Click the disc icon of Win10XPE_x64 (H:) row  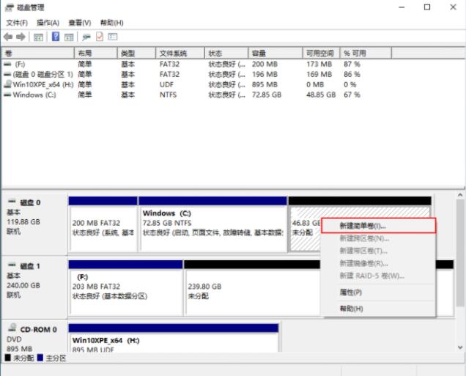(x=8, y=84)
